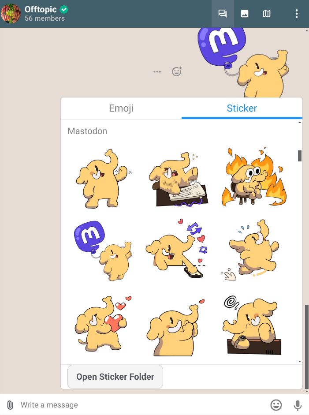
Task: Send the flexing mastodon sticker
Action: click(x=103, y=179)
